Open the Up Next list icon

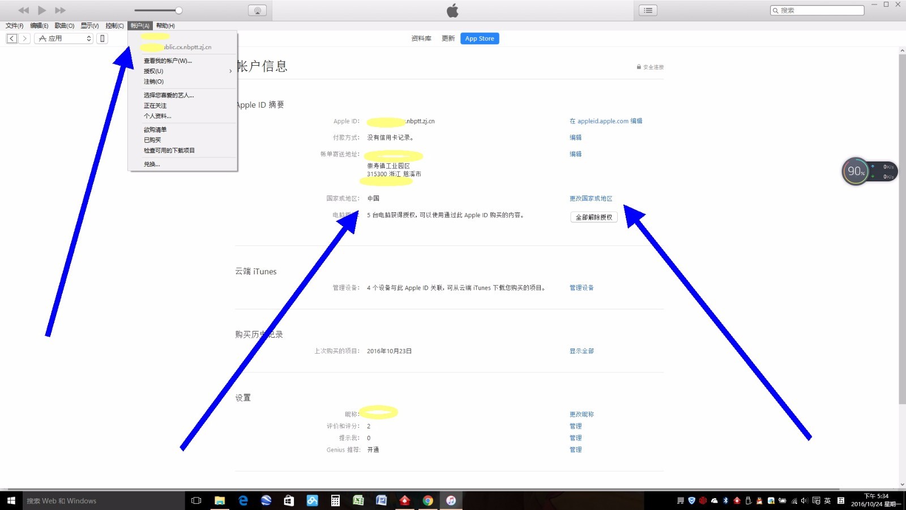(x=648, y=10)
